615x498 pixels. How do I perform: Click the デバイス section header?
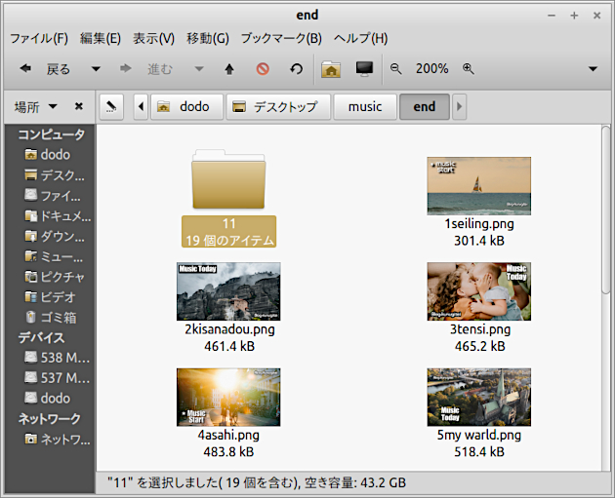41,337
